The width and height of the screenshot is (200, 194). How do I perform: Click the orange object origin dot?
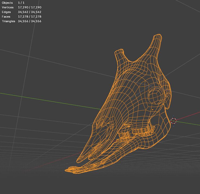153,110
